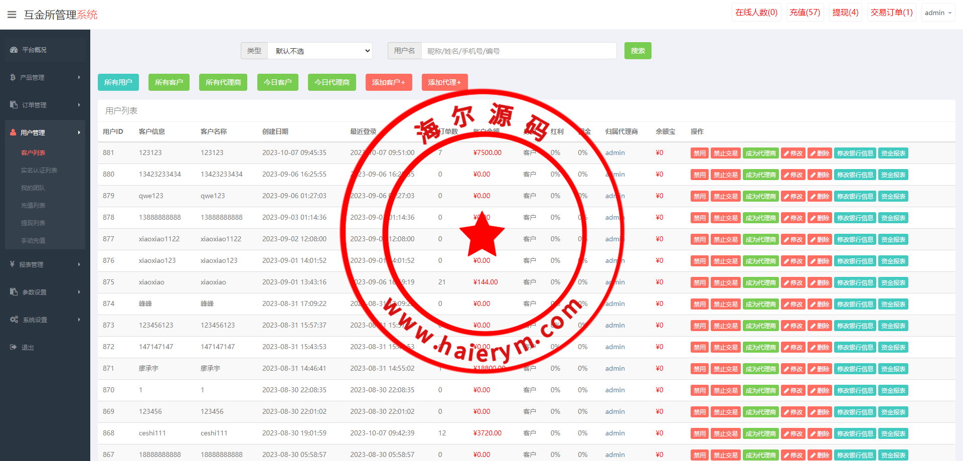Click the logout icon beside 退出
This screenshot has height=461, width=963.
tap(13, 347)
